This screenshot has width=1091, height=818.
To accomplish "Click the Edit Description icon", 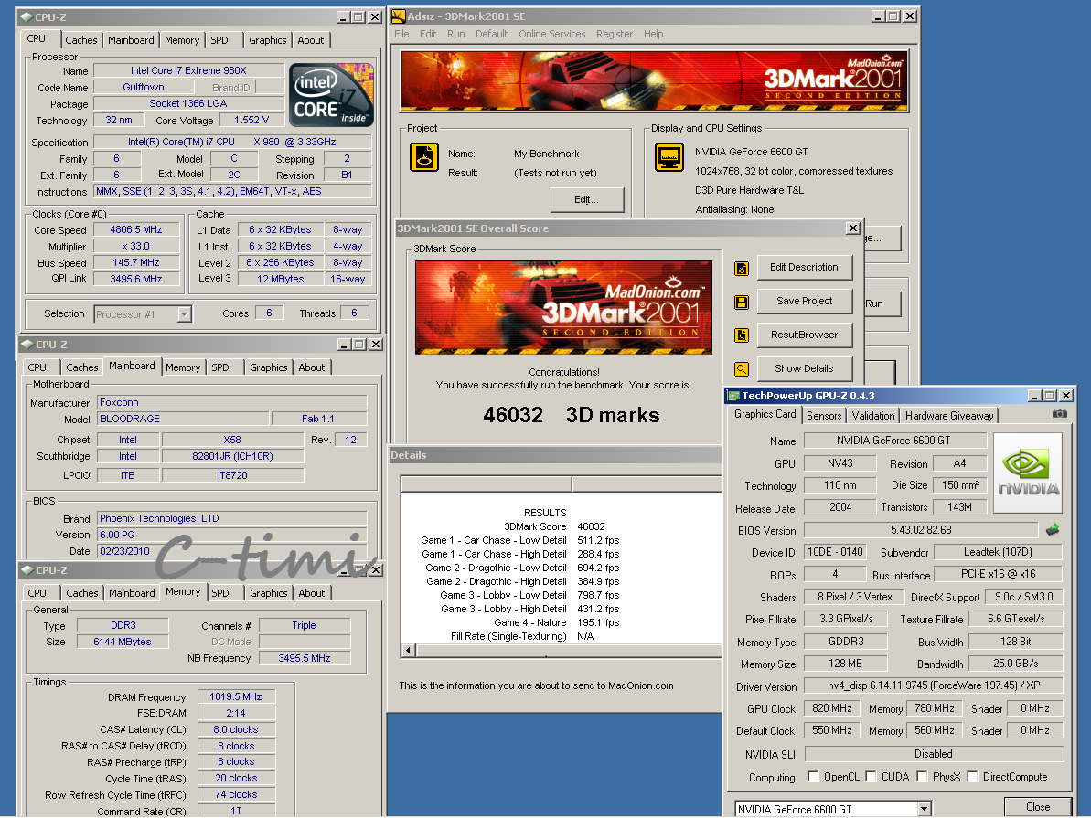I will click(x=742, y=268).
